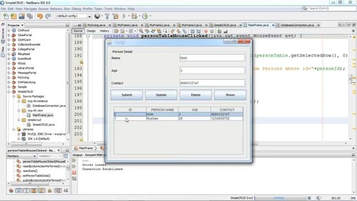Toggle Show Inherited Members filter in Navigator
The height and width of the screenshot is (201, 357).
click(x=11, y=190)
